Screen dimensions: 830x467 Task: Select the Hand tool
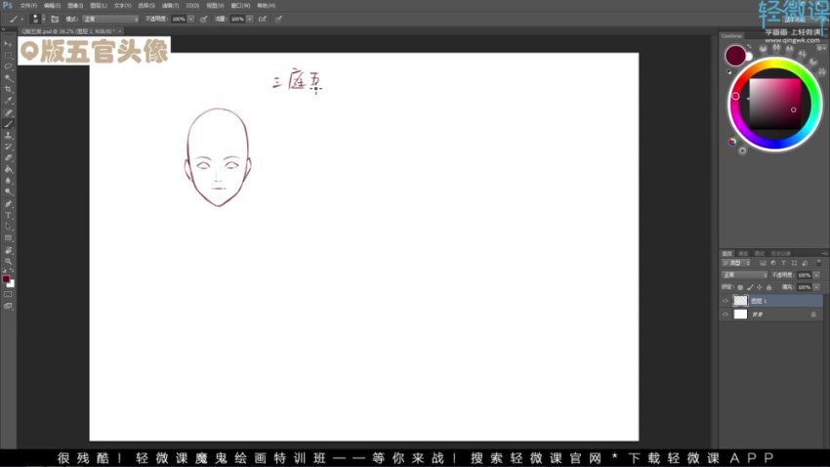pyautogui.click(x=8, y=250)
